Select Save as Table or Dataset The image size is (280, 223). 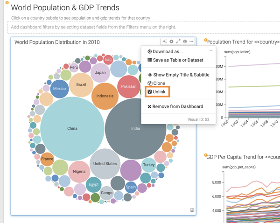coord(175,60)
